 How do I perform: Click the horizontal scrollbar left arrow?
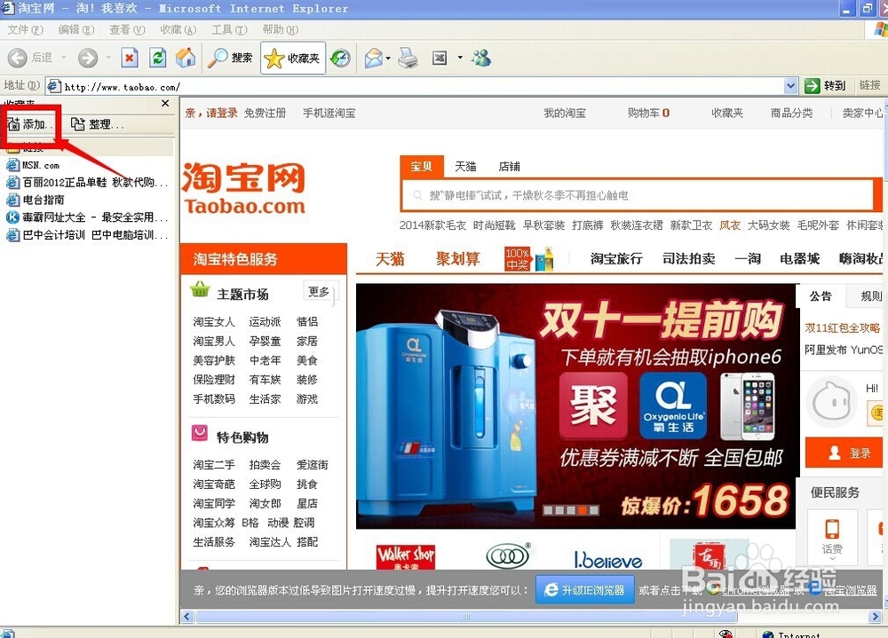[x=187, y=617]
